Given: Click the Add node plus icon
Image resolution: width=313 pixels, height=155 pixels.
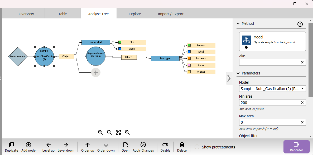Looking at the screenshot, I should coord(28,145).
